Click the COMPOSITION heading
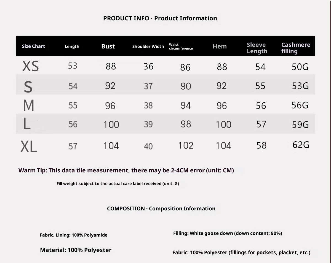The image size is (331, 263). click(161, 208)
